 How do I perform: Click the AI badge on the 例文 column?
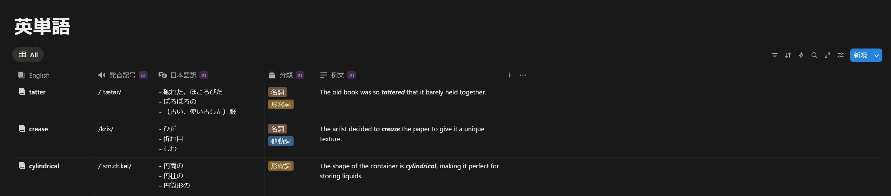(352, 75)
